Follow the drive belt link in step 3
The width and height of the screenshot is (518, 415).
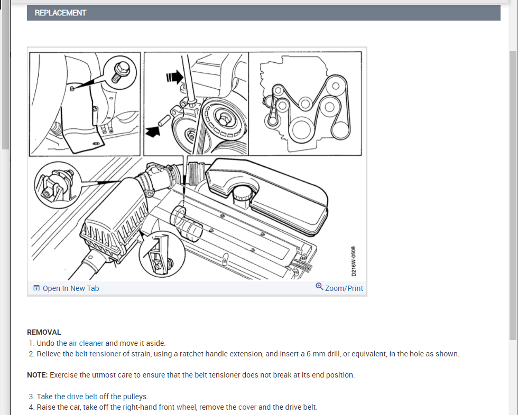point(82,396)
